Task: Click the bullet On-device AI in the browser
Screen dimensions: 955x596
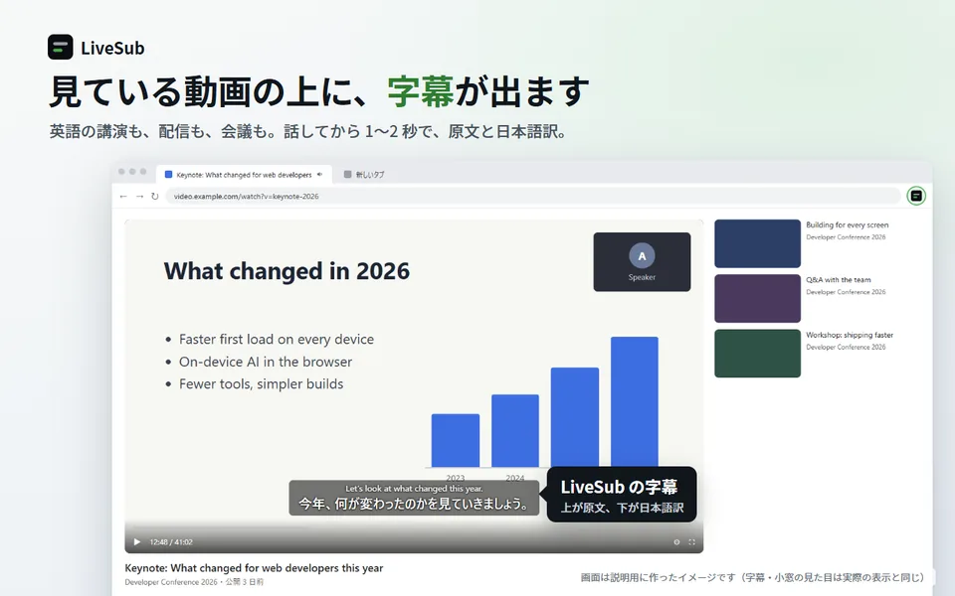Action: pyautogui.click(x=266, y=362)
